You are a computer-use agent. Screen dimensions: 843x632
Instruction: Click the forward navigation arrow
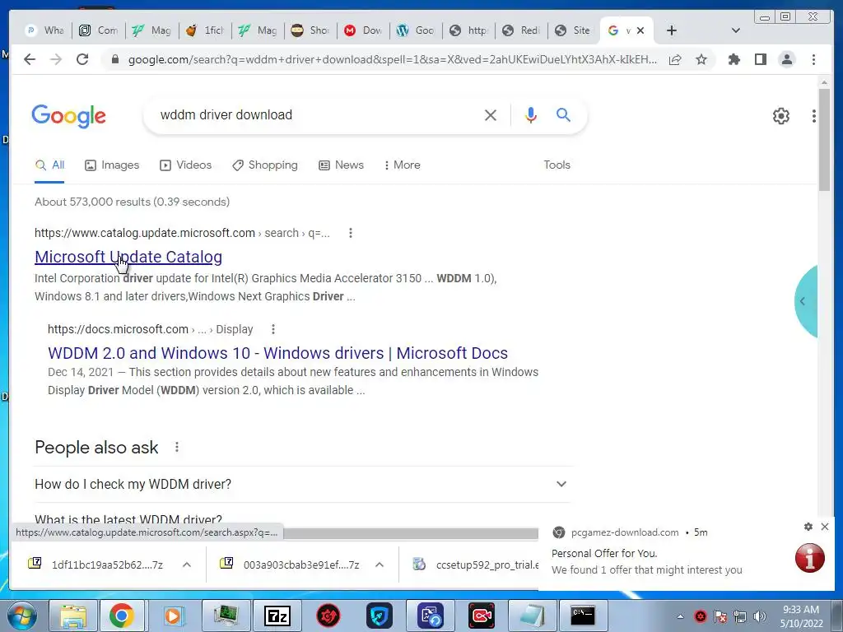(56, 59)
